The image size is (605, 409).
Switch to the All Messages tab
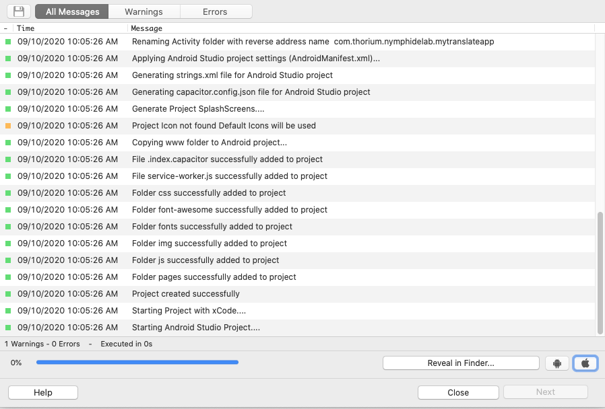tap(72, 11)
